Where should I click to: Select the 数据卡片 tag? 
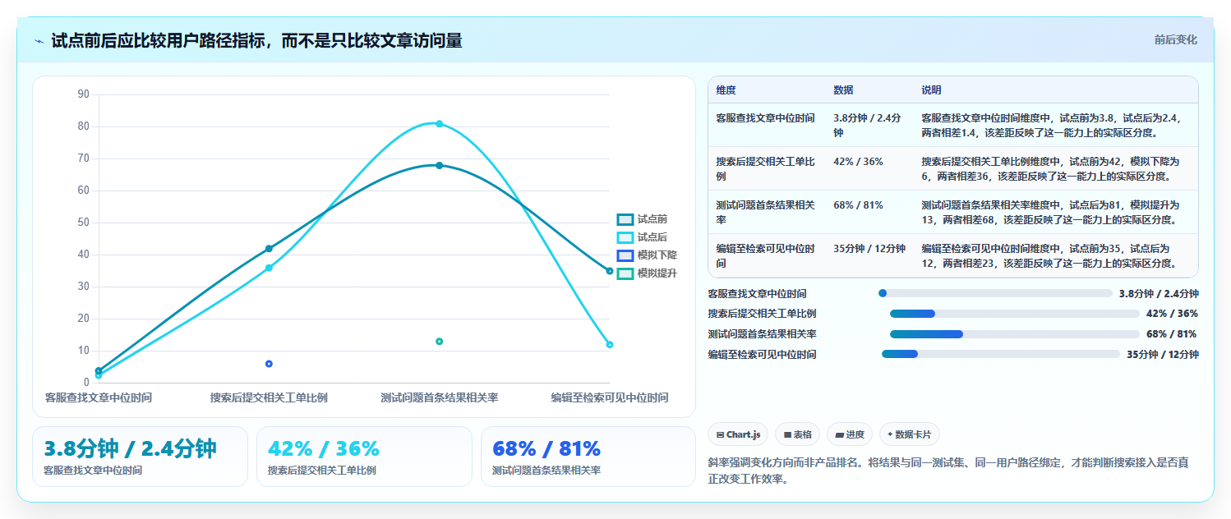[x=910, y=434]
